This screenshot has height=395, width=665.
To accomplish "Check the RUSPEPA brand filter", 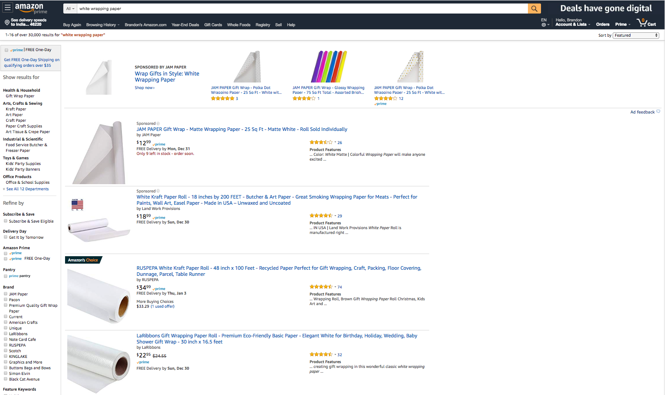I will (6, 345).
